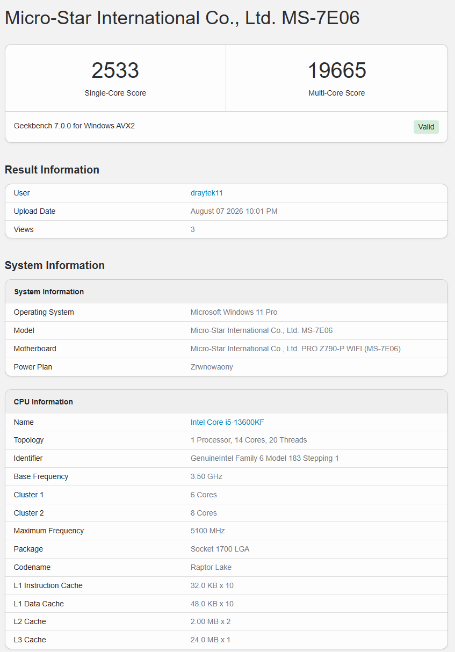
Task: Click the Identifier row label
Action: click(x=28, y=458)
